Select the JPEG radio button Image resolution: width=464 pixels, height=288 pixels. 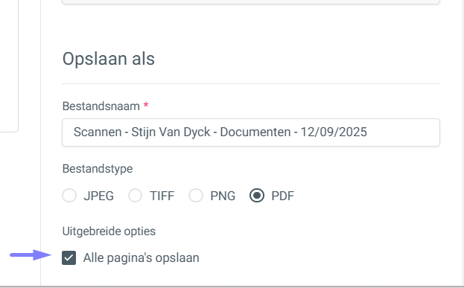point(69,196)
